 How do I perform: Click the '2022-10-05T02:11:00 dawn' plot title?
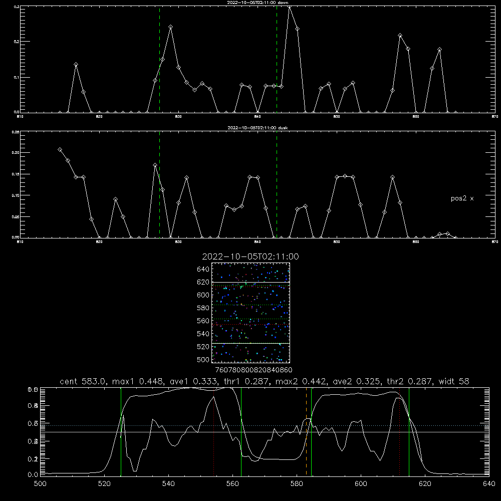point(258,3)
